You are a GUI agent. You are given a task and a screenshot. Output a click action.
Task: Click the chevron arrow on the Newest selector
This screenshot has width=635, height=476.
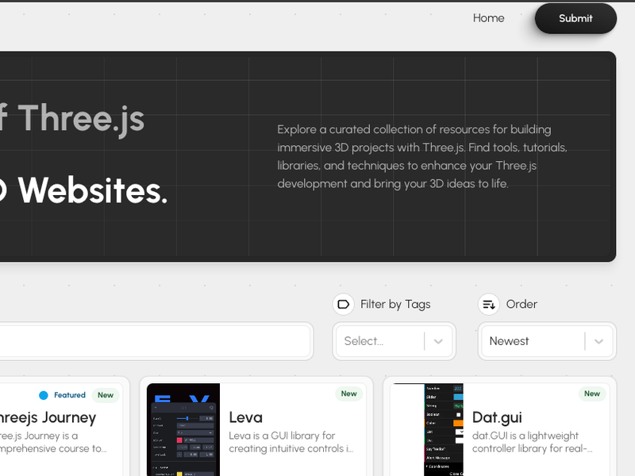point(600,341)
